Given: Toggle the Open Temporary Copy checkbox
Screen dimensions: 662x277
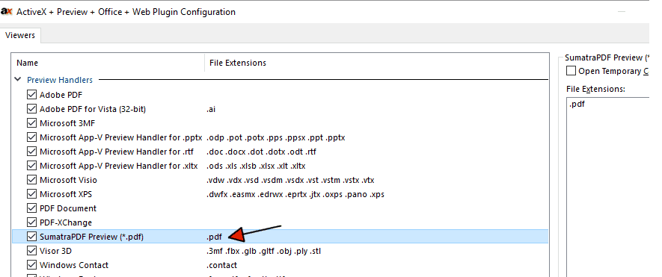Looking at the screenshot, I should pyautogui.click(x=571, y=71).
